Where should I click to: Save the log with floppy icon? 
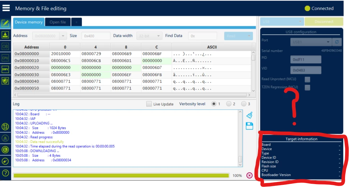[249, 126]
